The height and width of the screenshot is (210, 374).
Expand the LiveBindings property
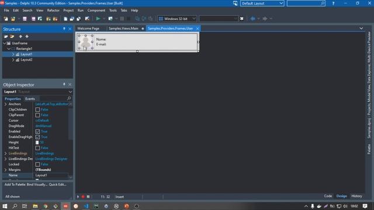[5, 153]
